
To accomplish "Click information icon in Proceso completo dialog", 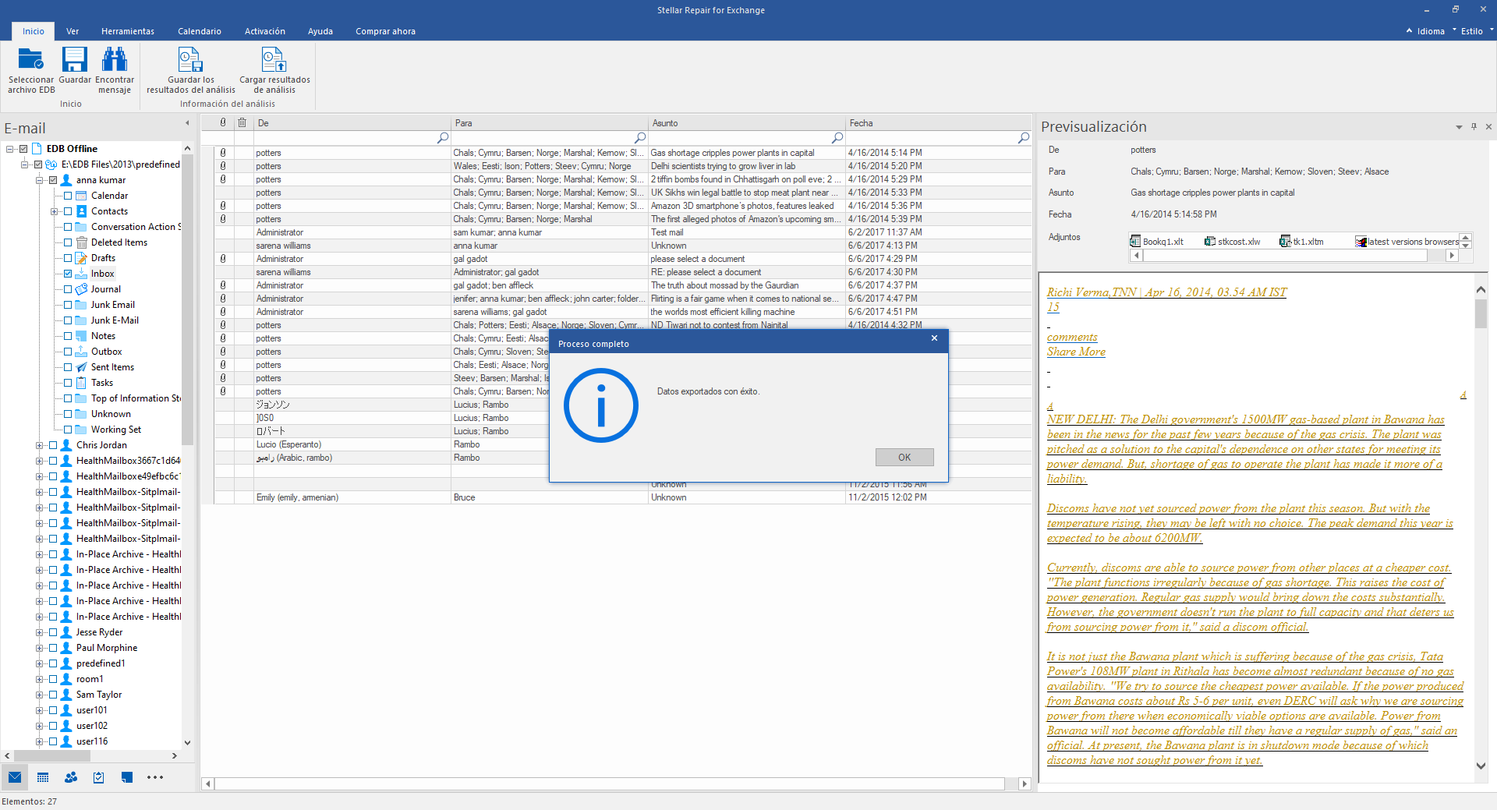I will pos(600,405).
